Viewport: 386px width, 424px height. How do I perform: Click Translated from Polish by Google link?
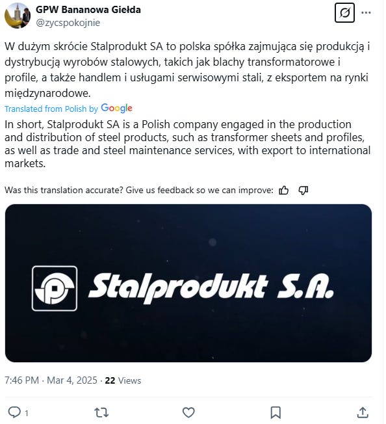point(68,109)
